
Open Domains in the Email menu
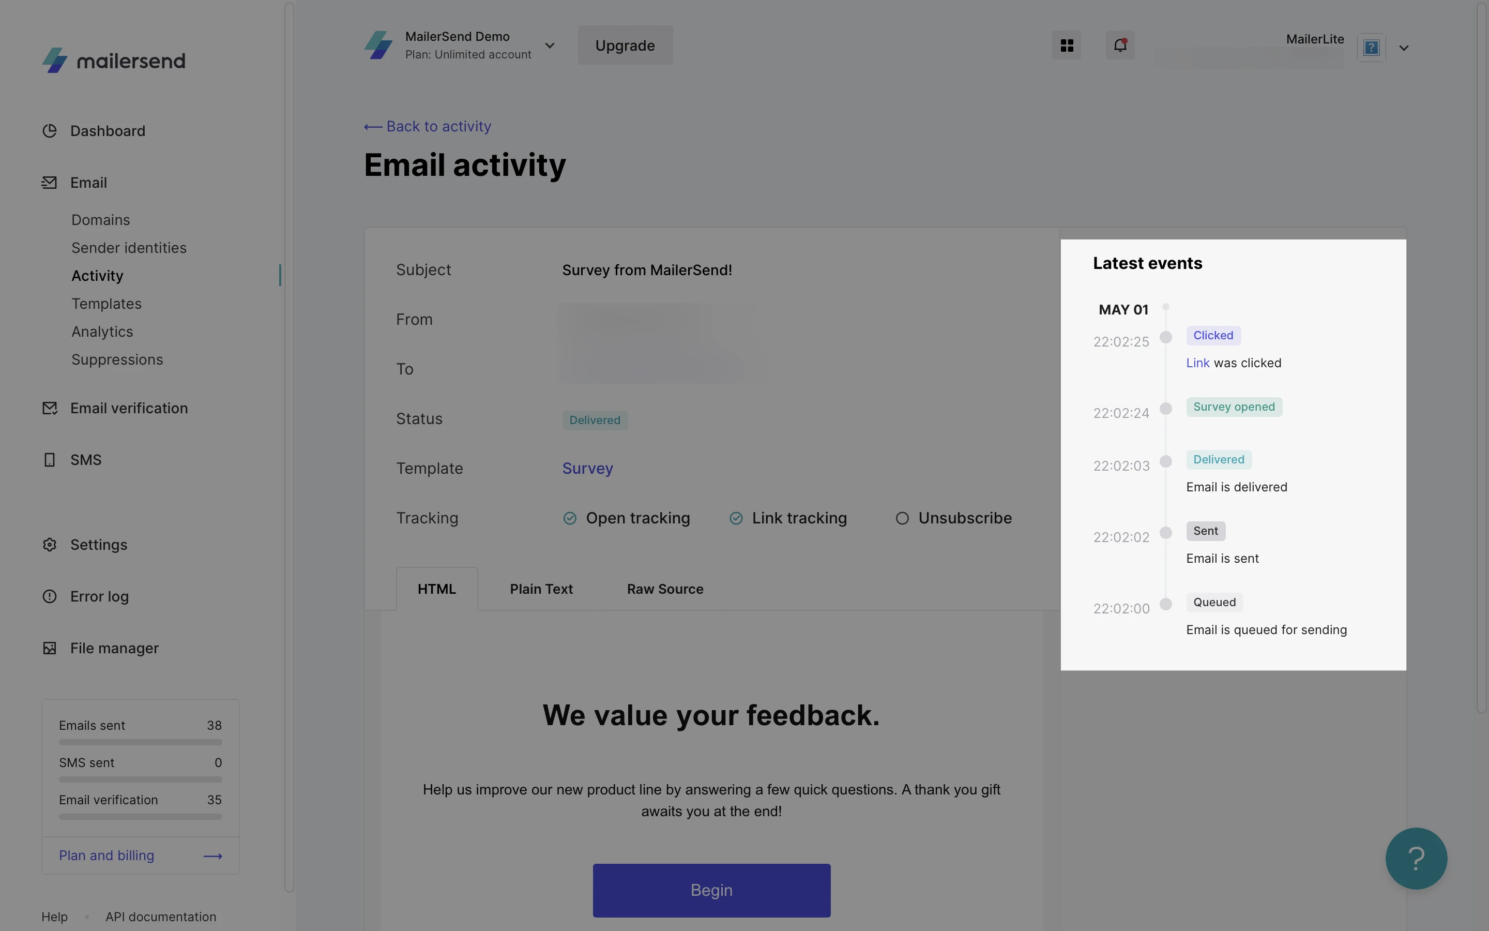pos(101,220)
